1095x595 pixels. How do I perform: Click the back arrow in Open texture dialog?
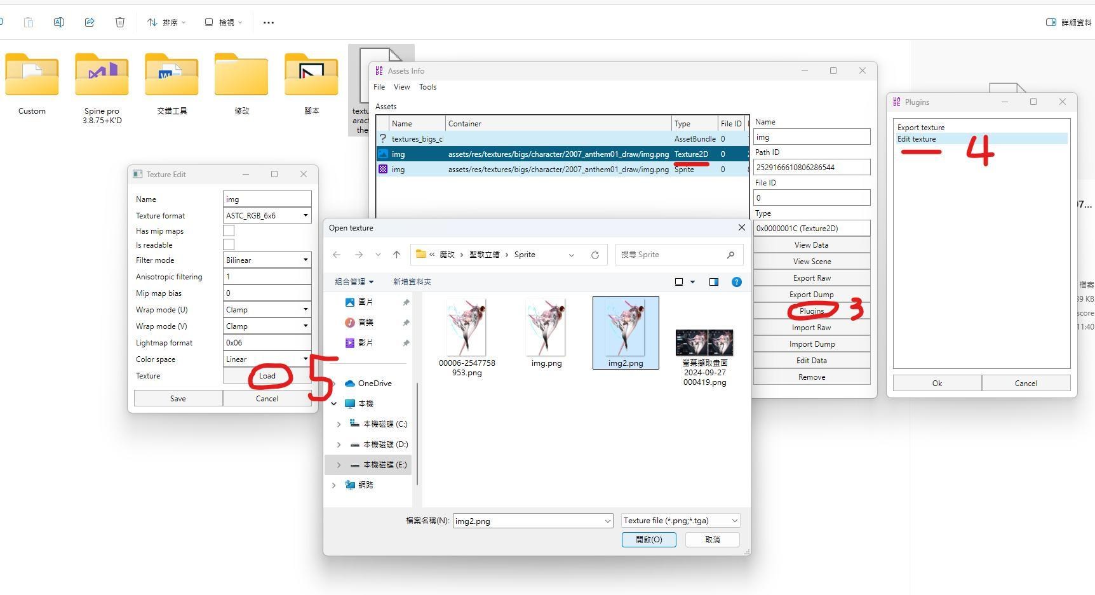(x=337, y=255)
